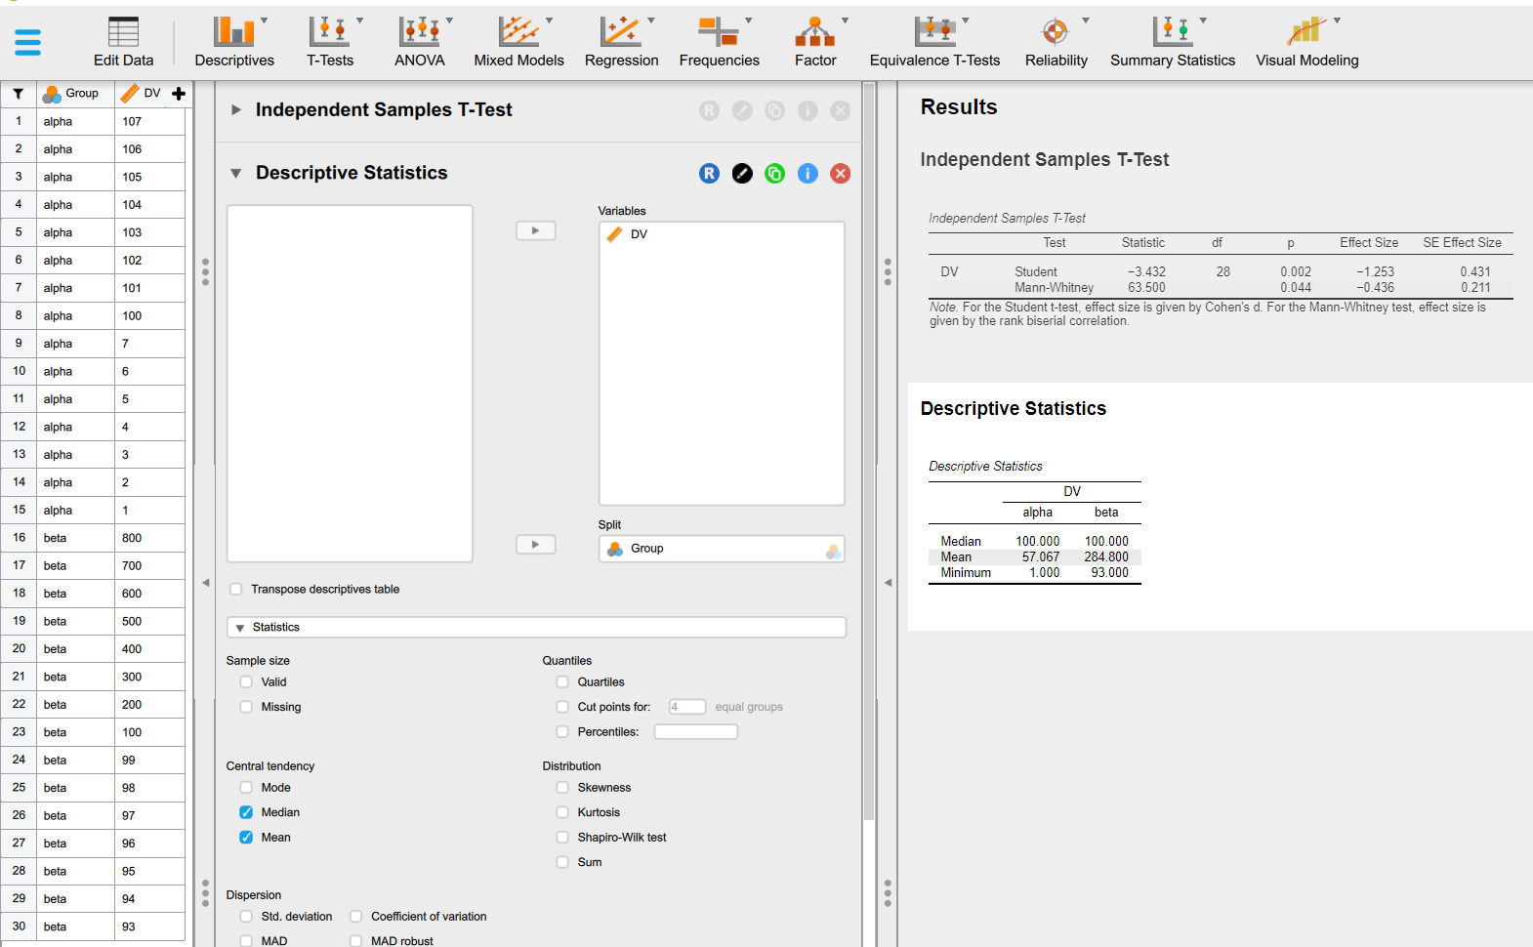Screen dimensions: 1533x947
Task: Enable Transpose descriptives table
Action: [x=235, y=590]
